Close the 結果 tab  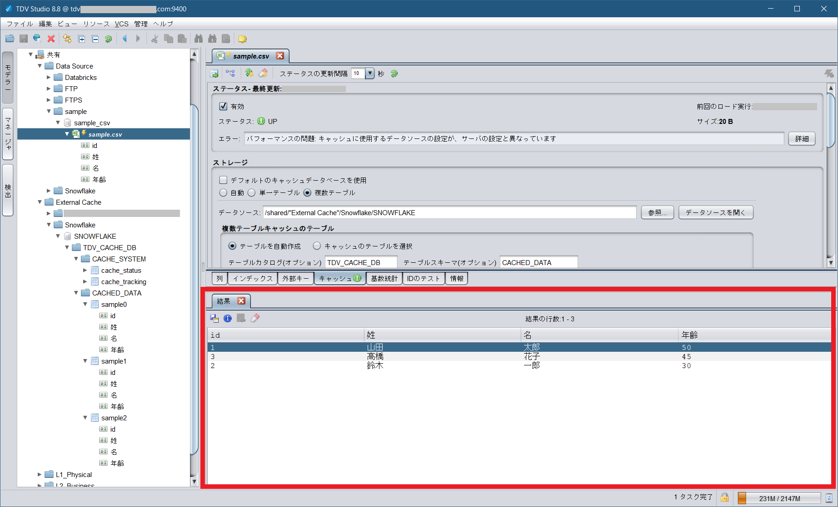(x=241, y=300)
